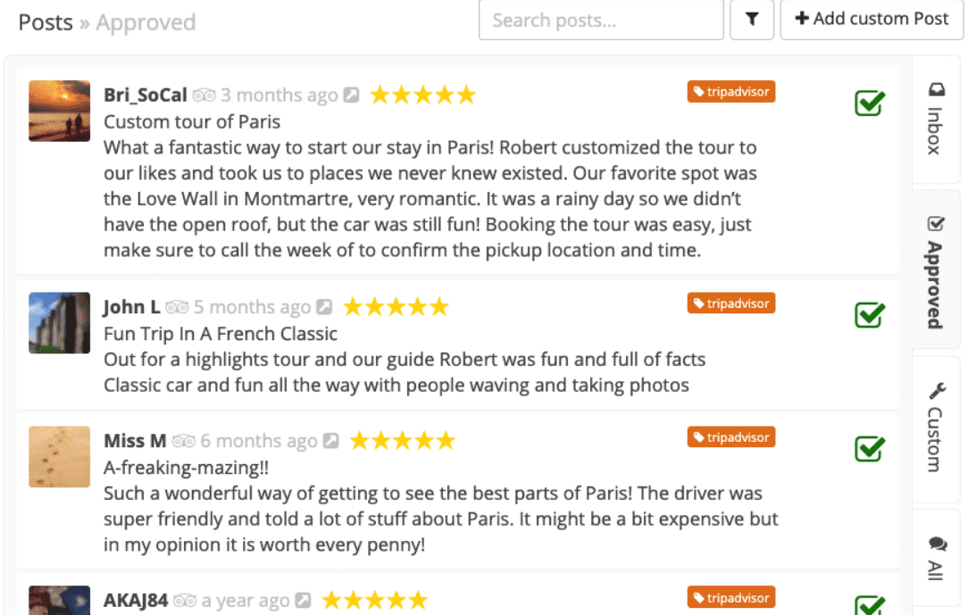Click the Search posts input field
Viewport: 968px width, 615px height.
coord(600,20)
